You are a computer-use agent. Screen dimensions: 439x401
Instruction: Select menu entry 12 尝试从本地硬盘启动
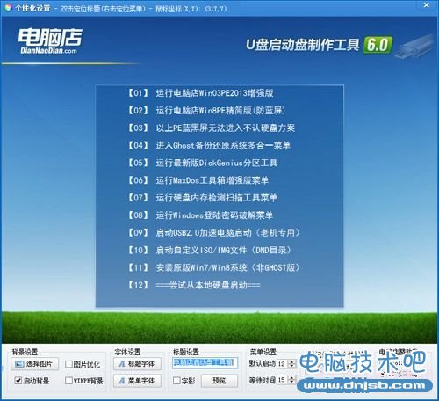(194, 285)
